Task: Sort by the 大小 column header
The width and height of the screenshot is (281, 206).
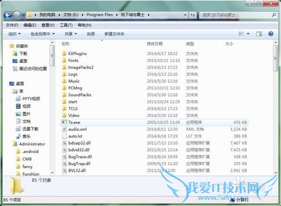Action: tap(229, 44)
